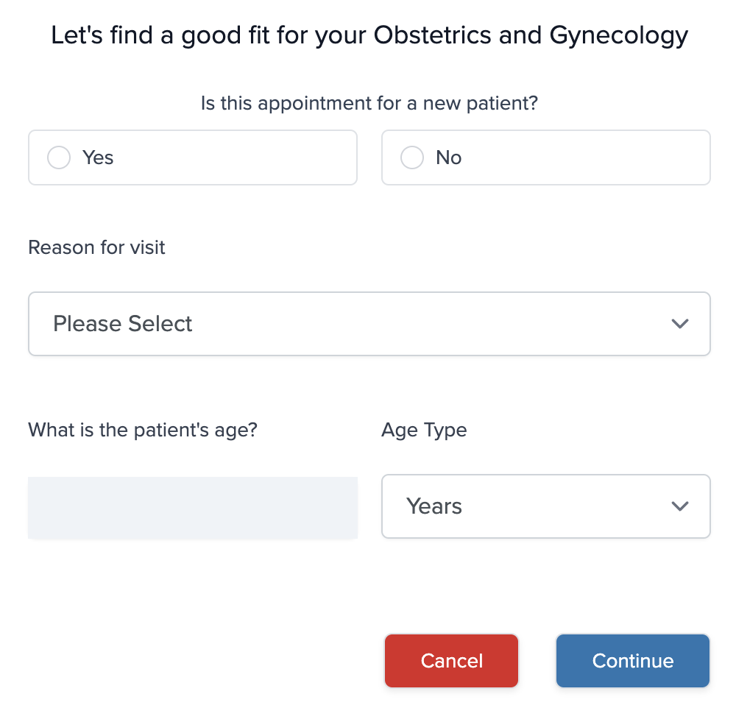Click the dialog title about Obstetrics and Gynecology
Screen dimensions: 736x708
tap(369, 35)
